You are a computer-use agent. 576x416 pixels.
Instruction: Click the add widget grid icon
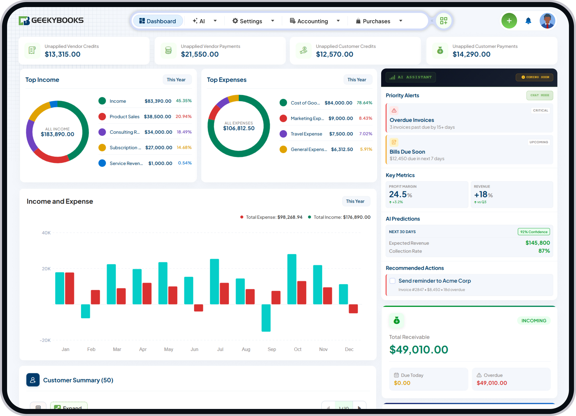443,21
